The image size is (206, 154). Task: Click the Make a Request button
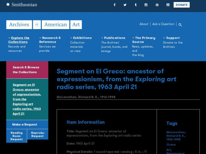[x=27, y=125]
